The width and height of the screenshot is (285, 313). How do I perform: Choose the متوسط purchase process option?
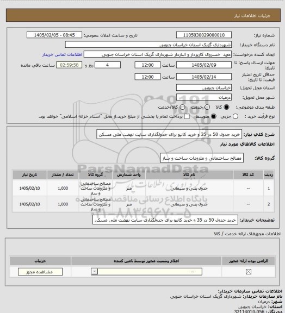click(x=213, y=116)
